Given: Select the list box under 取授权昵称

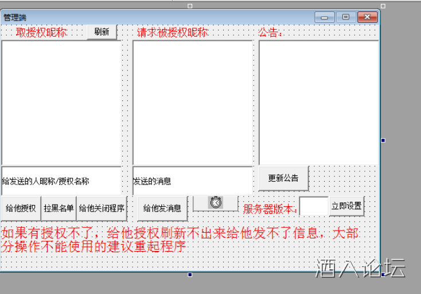Looking at the screenshot, I should click(61, 103).
